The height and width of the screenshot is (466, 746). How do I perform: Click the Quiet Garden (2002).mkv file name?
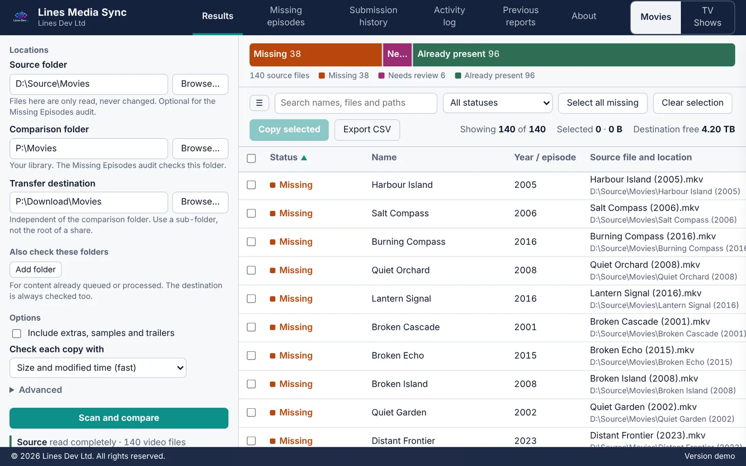(643, 407)
